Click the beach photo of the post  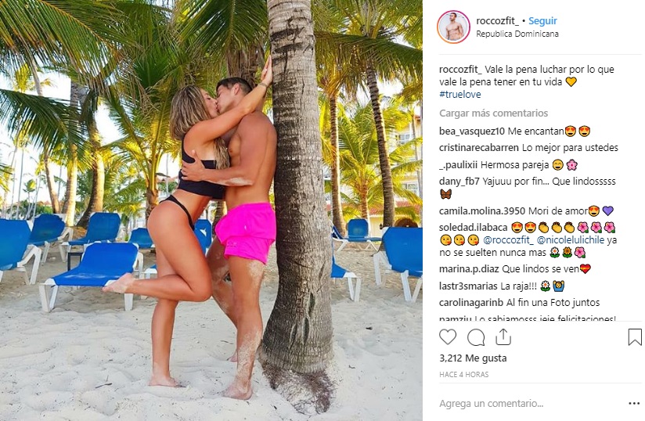point(211,210)
